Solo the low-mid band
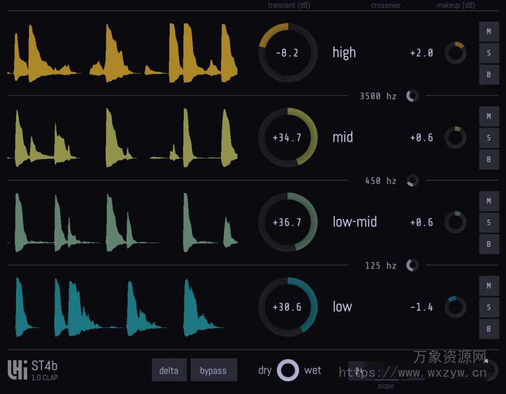 pyautogui.click(x=489, y=223)
